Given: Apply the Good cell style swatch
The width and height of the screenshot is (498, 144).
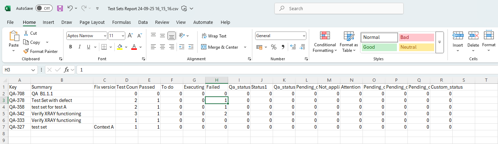Looking at the screenshot, I should tap(379, 47).
